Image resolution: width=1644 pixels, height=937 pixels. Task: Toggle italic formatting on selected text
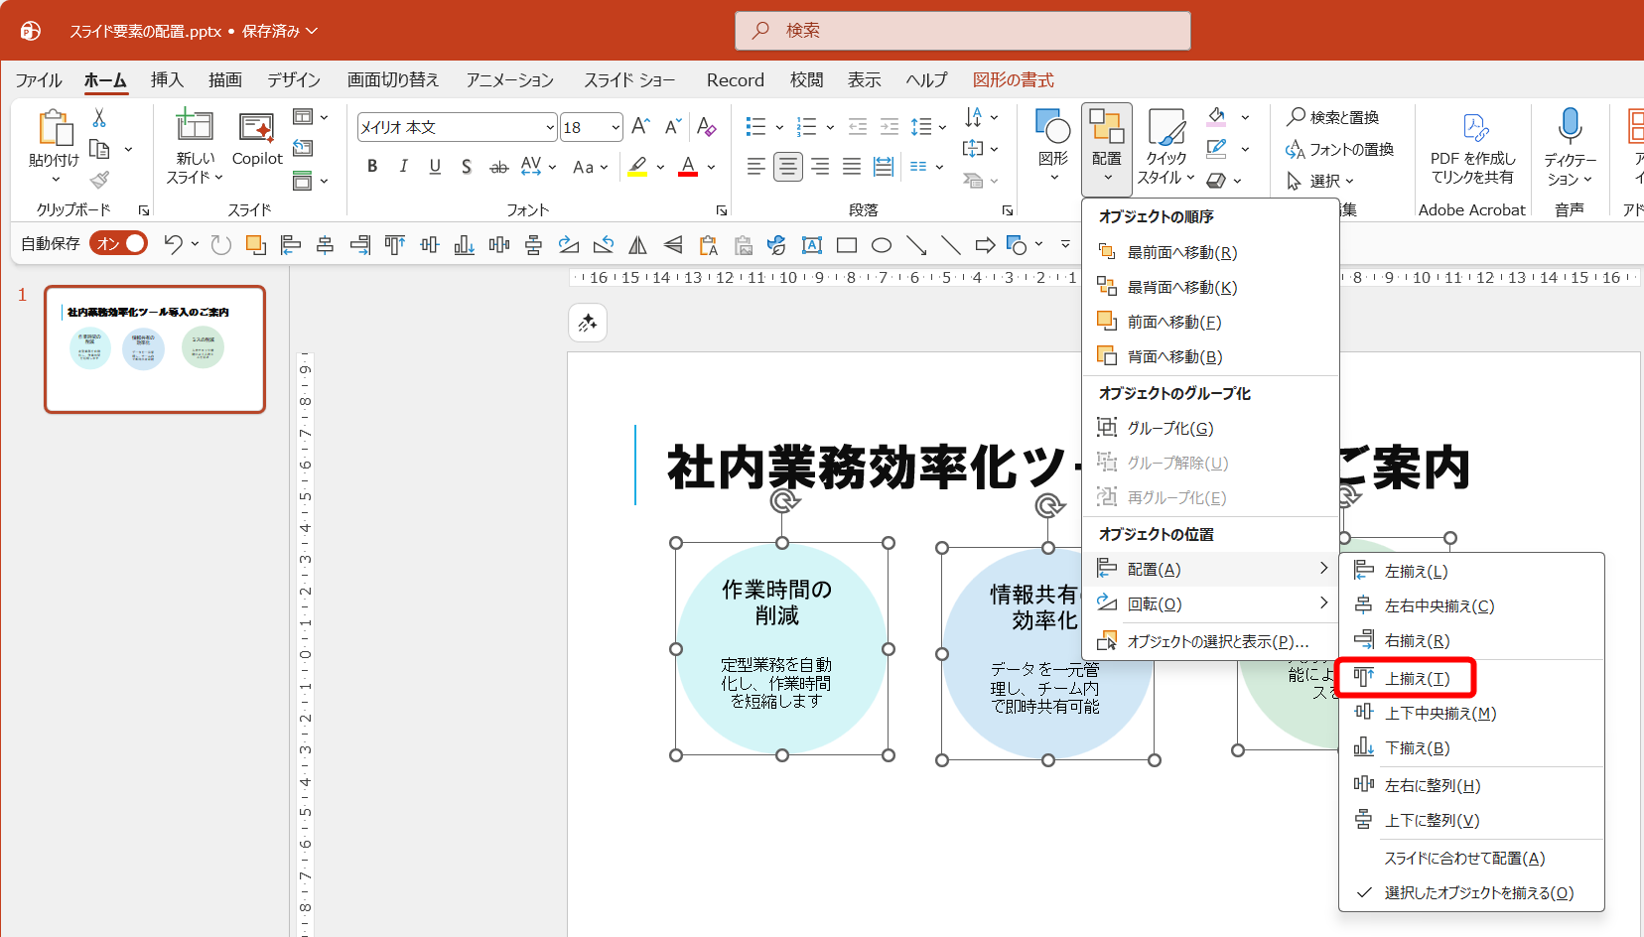(403, 167)
